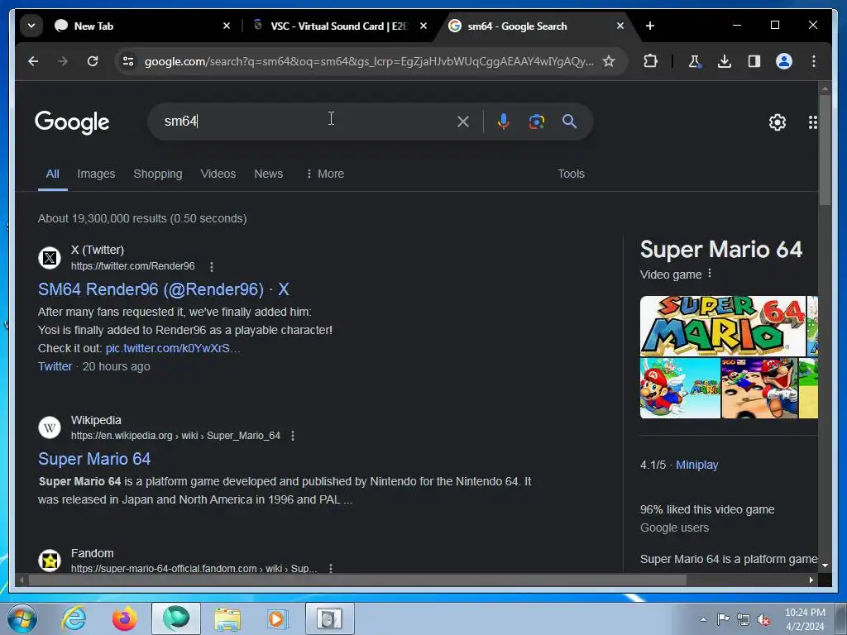Open the Google apps grid
Screen dimensions: 847x635
tap(812, 122)
